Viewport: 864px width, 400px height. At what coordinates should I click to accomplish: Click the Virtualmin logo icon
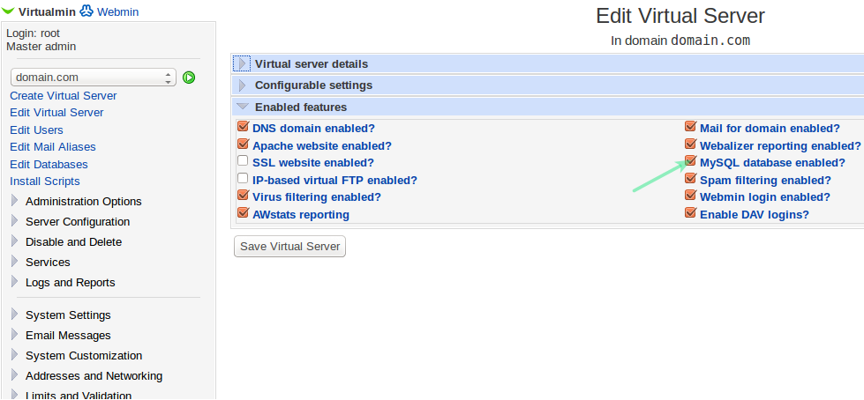[8, 11]
